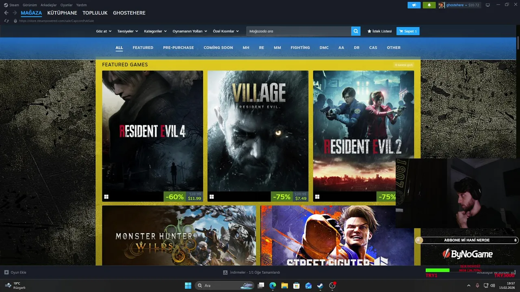
Task: Open the Windows Start menu
Action: (x=188, y=286)
